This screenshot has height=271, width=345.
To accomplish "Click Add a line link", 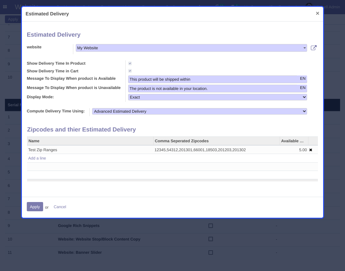I will click(x=37, y=158).
